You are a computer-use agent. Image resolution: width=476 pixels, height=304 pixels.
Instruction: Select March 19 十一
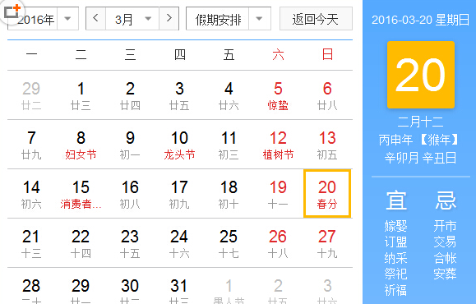pos(278,194)
